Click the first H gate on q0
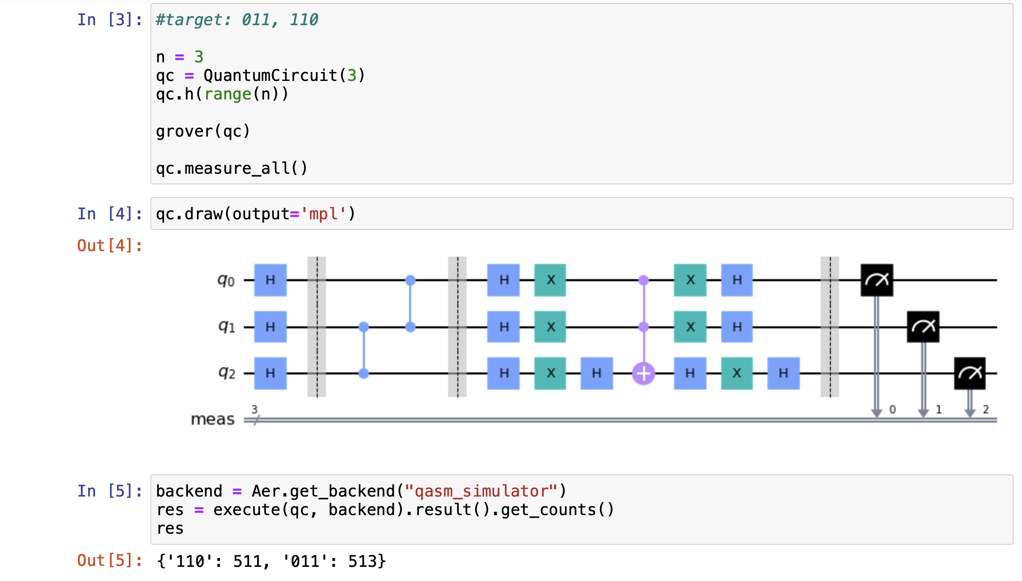 [x=270, y=280]
